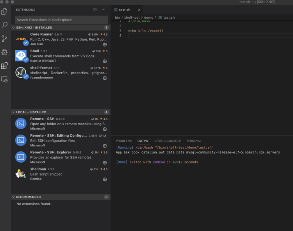
Task: Open the Remote Explorer view icon
Action: pos(5,79)
